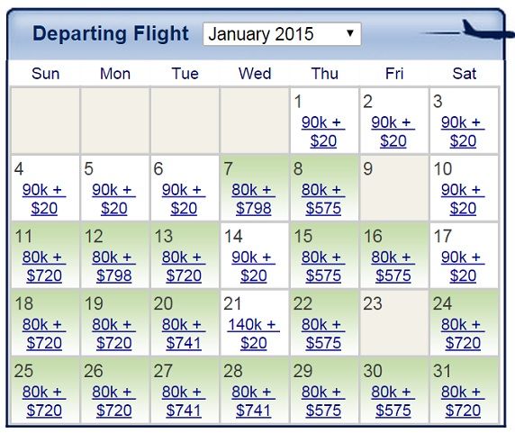515x433 pixels.
Task: Select the January 25 fare 80k + $720
Action: click(x=44, y=401)
